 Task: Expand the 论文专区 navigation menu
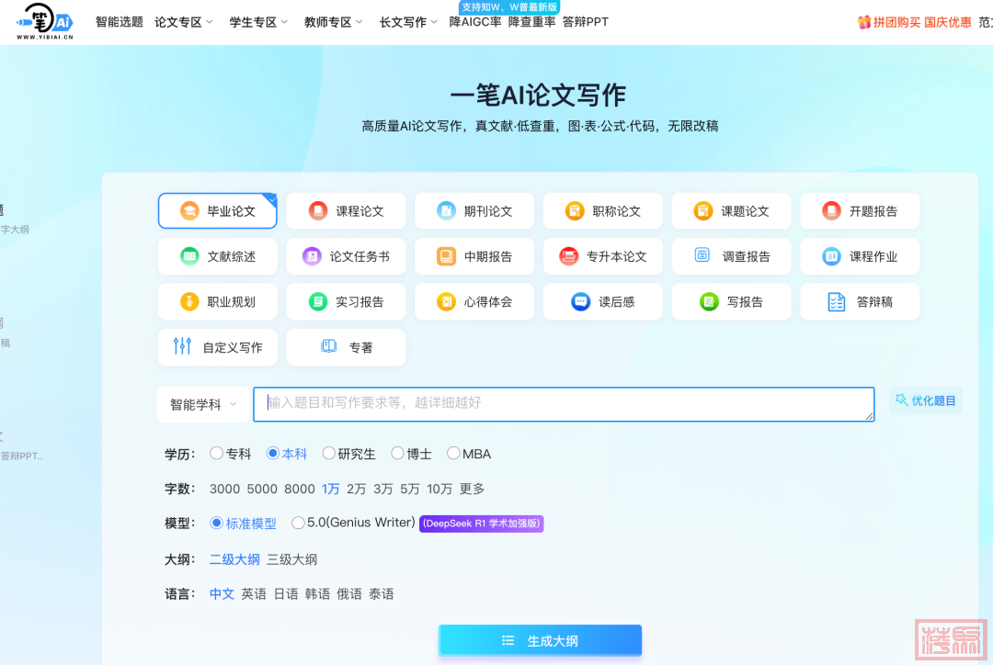click(x=184, y=22)
